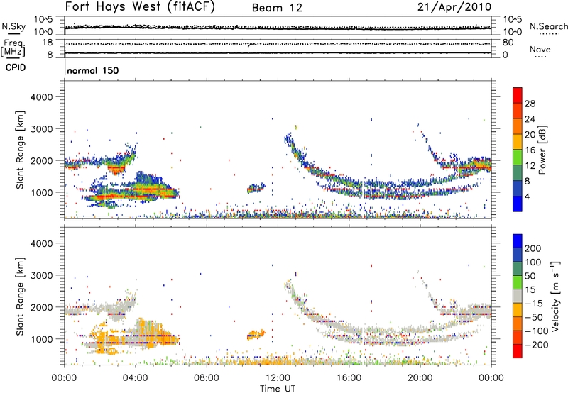Pick the orange 20–24 dB Power segment

tap(518, 126)
